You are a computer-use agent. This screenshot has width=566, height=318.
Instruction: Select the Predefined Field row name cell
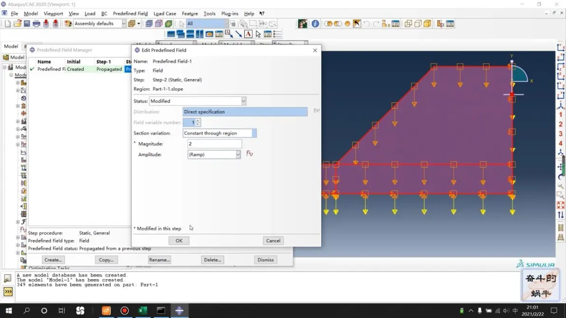[51, 69]
